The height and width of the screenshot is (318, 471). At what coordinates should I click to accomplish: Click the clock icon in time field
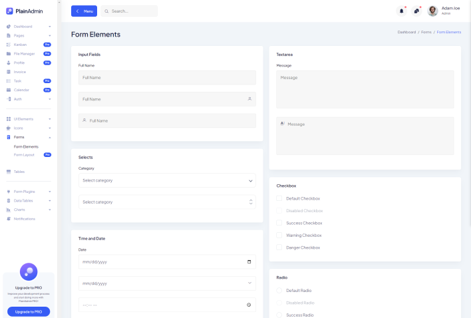(249, 305)
